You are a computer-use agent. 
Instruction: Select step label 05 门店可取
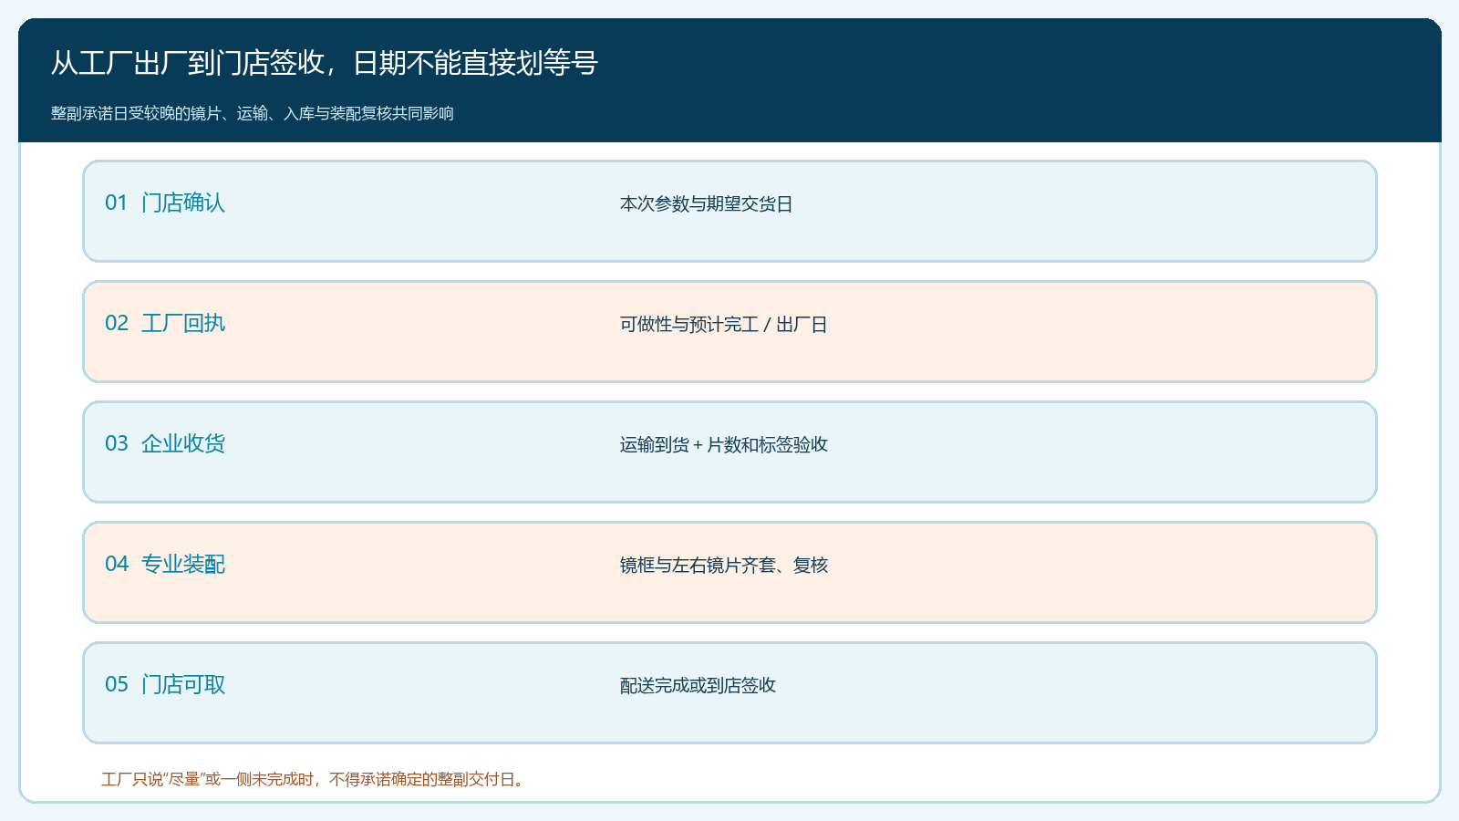(165, 684)
